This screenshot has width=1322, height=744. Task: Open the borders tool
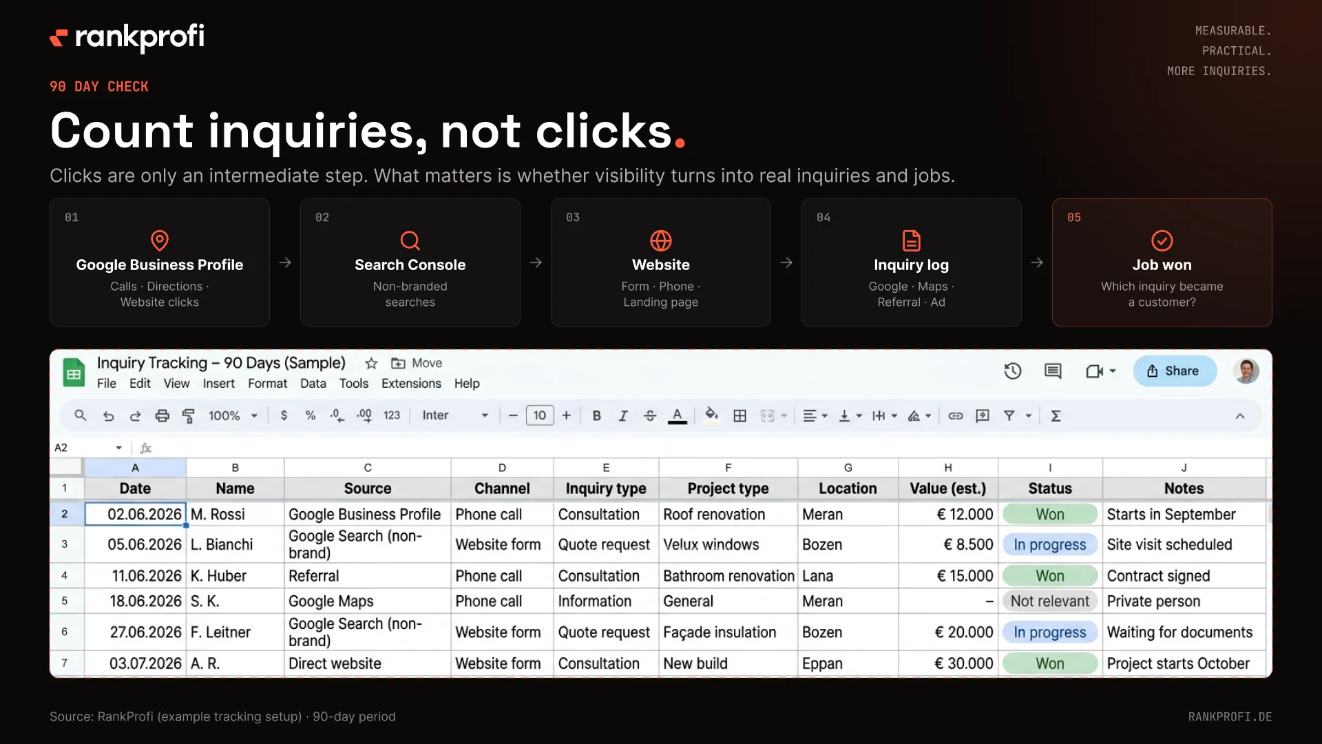point(739,415)
